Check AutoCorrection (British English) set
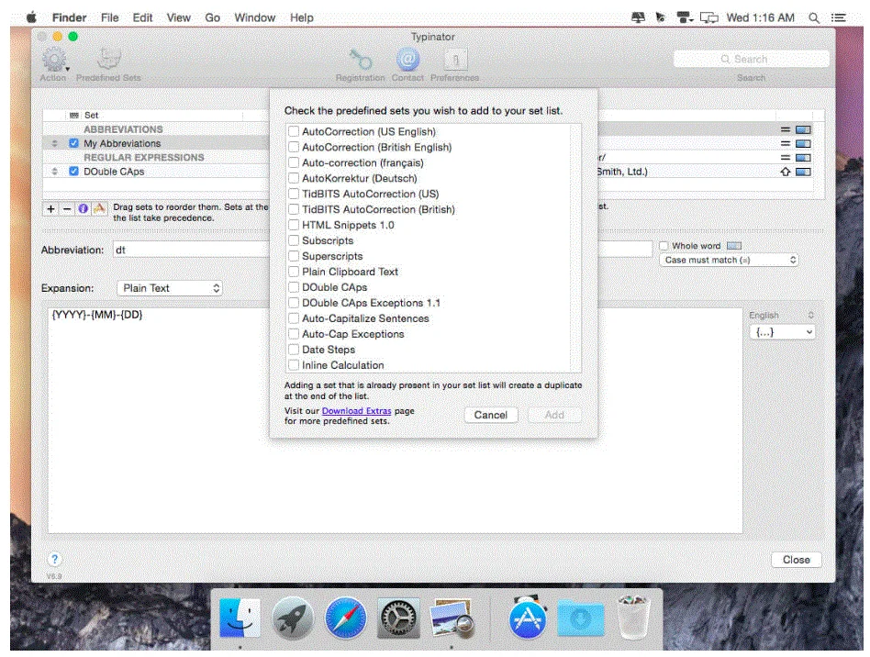870x657 pixels. 294,147
